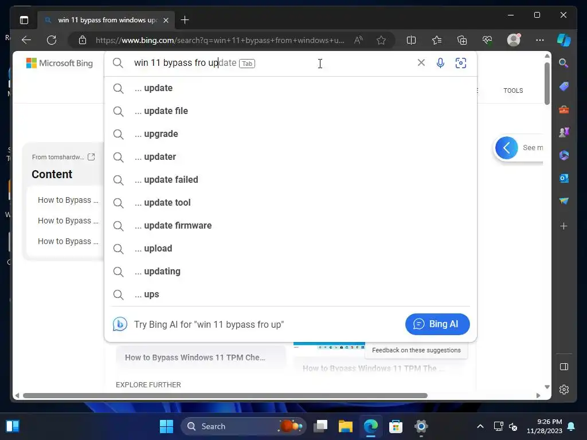Open File Explorer from taskbar
587x440 pixels.
coord(346,426)
